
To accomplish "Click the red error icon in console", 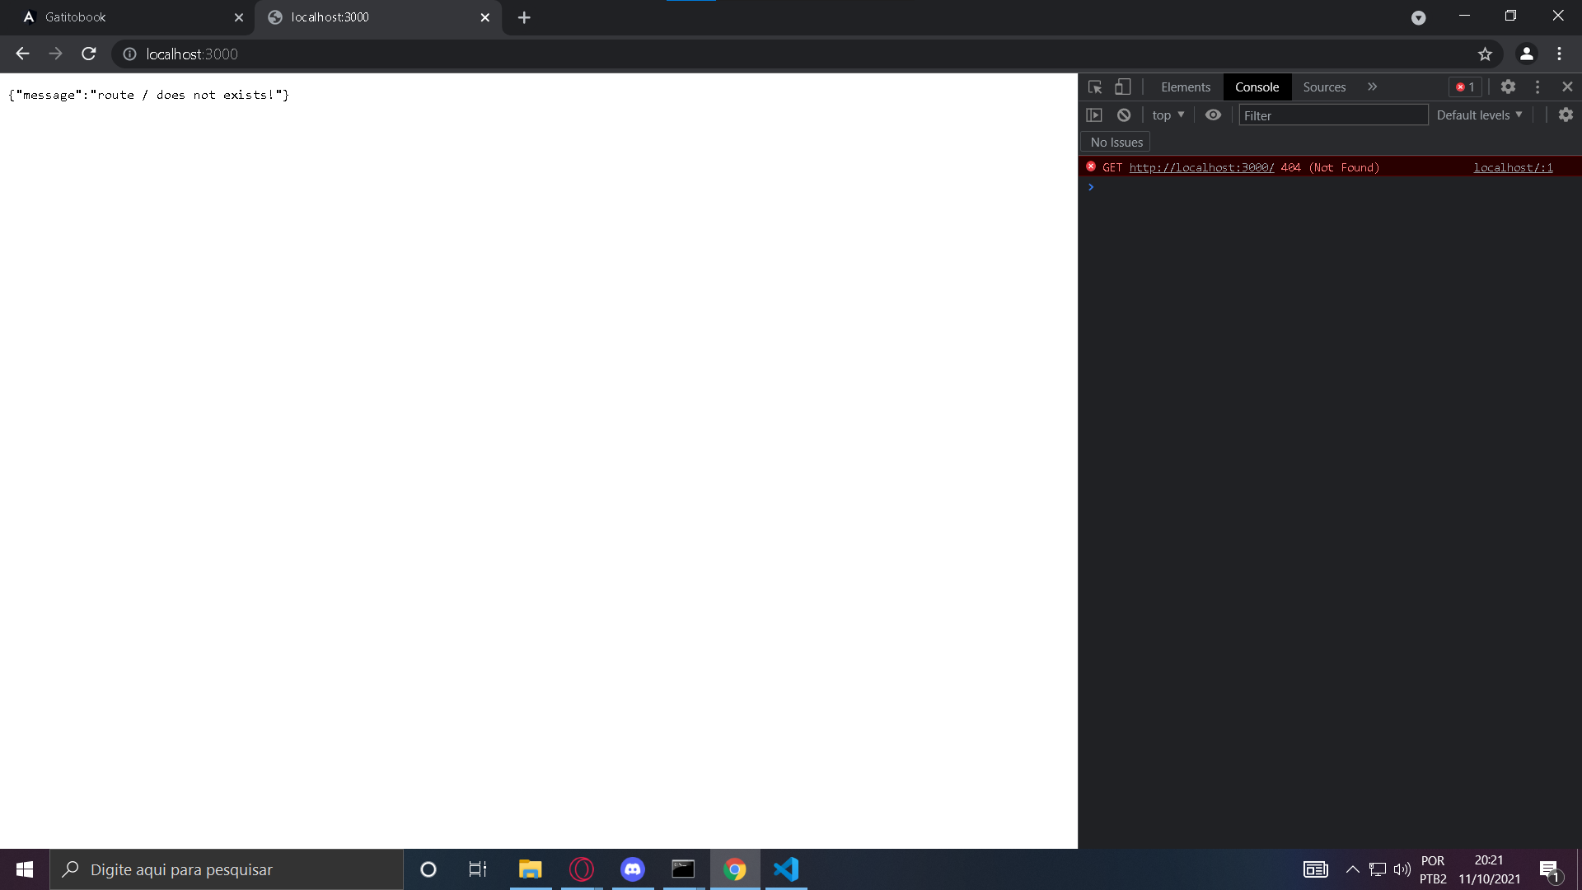I will [1091, 166].
